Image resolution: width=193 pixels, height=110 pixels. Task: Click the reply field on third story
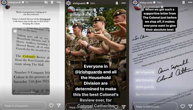tap(155, 107)
